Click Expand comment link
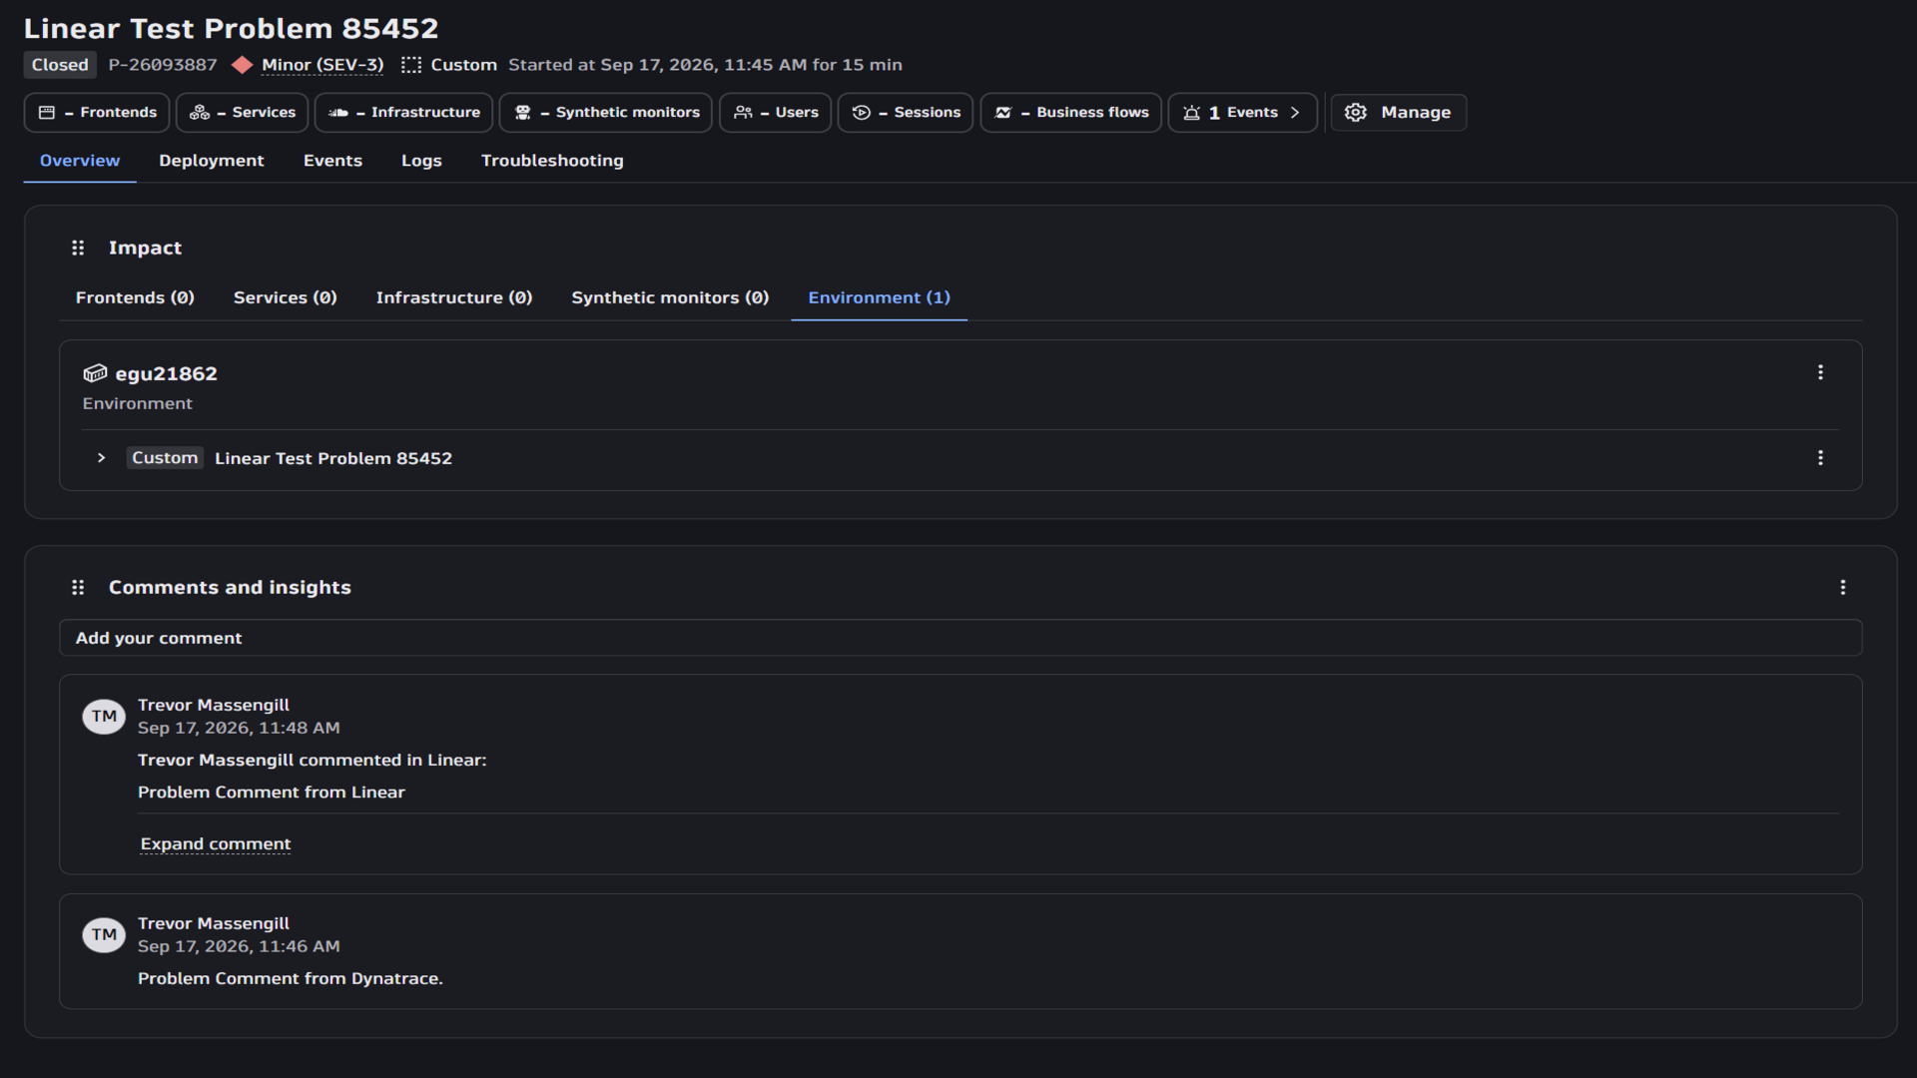Image resolution: width=1917 pixels, height=1078 pixels. point(216,844)
